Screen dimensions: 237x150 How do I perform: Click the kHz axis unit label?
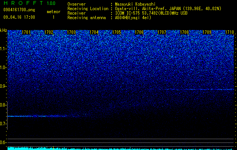click(x=3, y=30)
